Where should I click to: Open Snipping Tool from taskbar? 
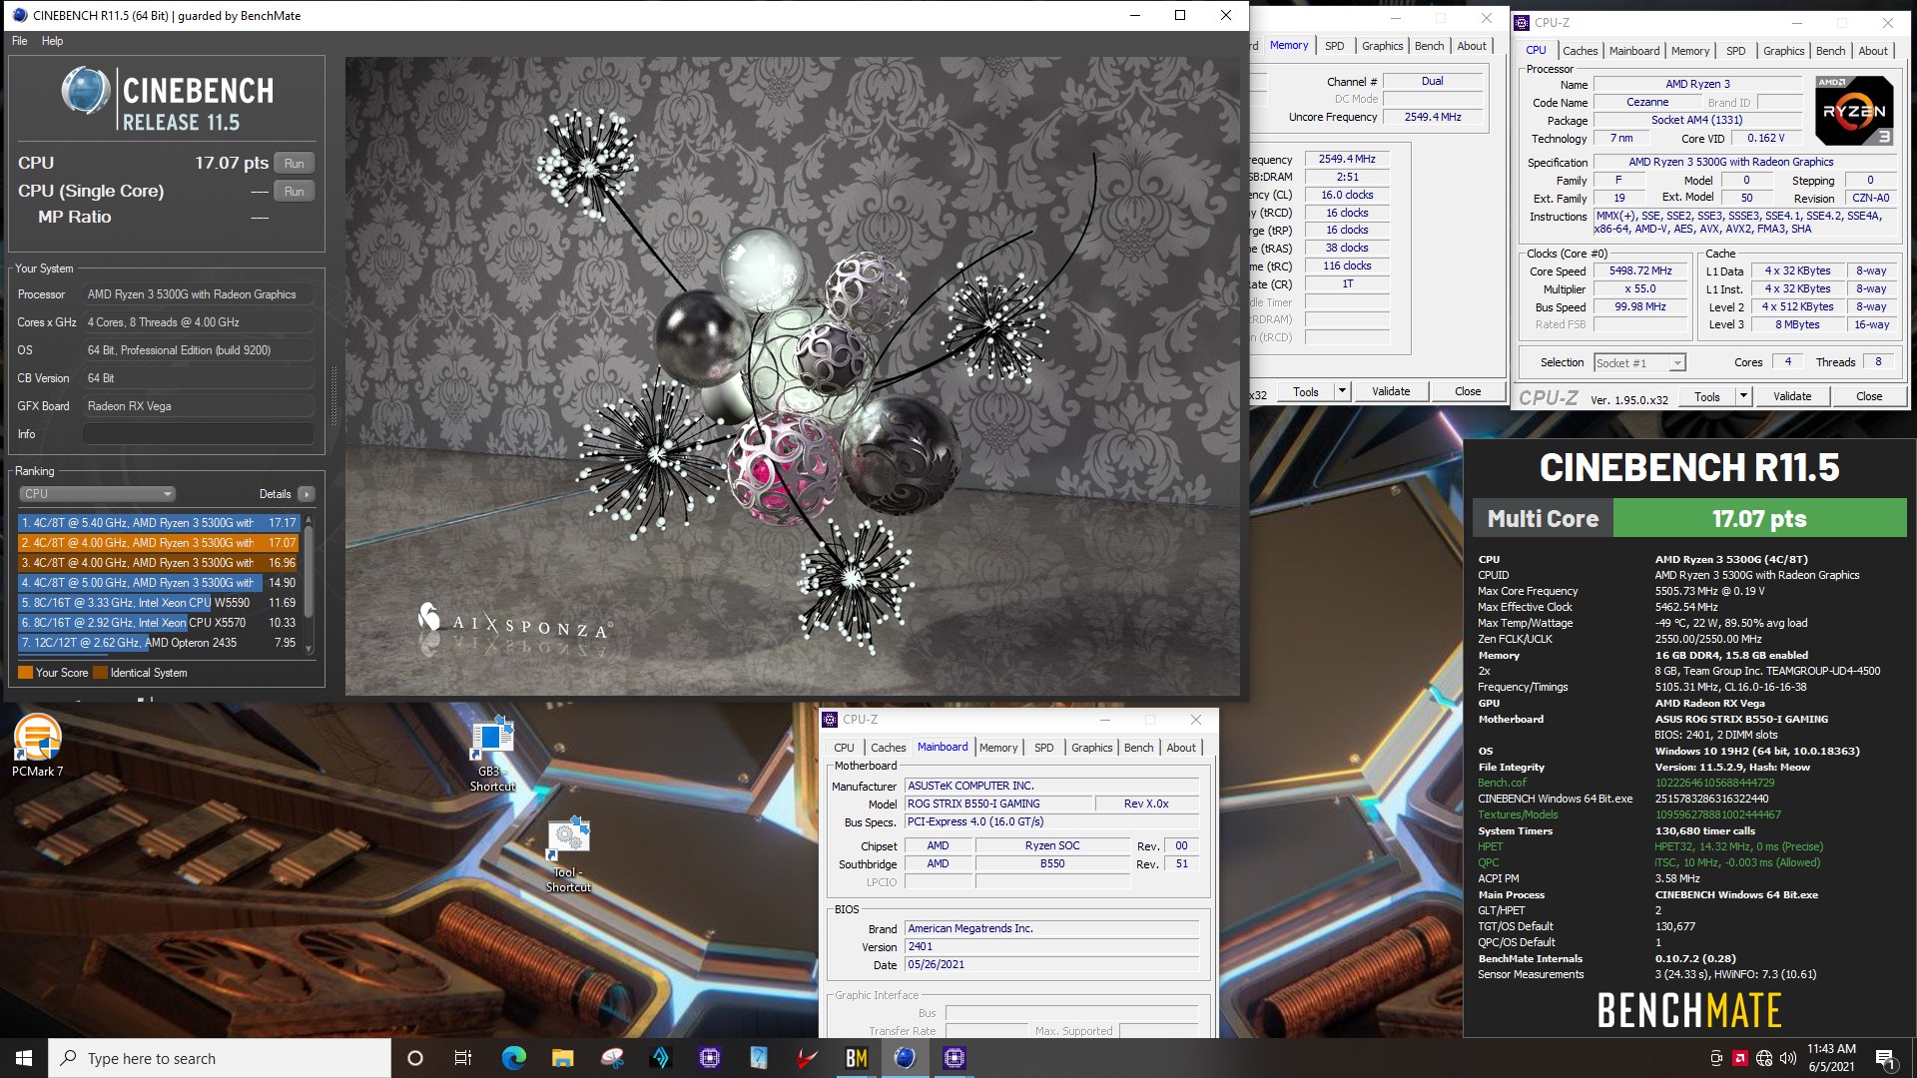pos(611,1058)
